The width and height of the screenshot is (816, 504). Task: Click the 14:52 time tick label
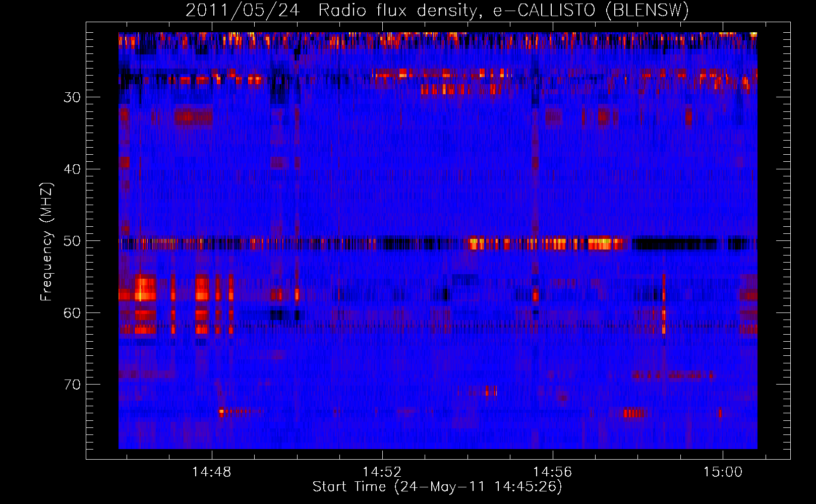[x=382, y=472]
